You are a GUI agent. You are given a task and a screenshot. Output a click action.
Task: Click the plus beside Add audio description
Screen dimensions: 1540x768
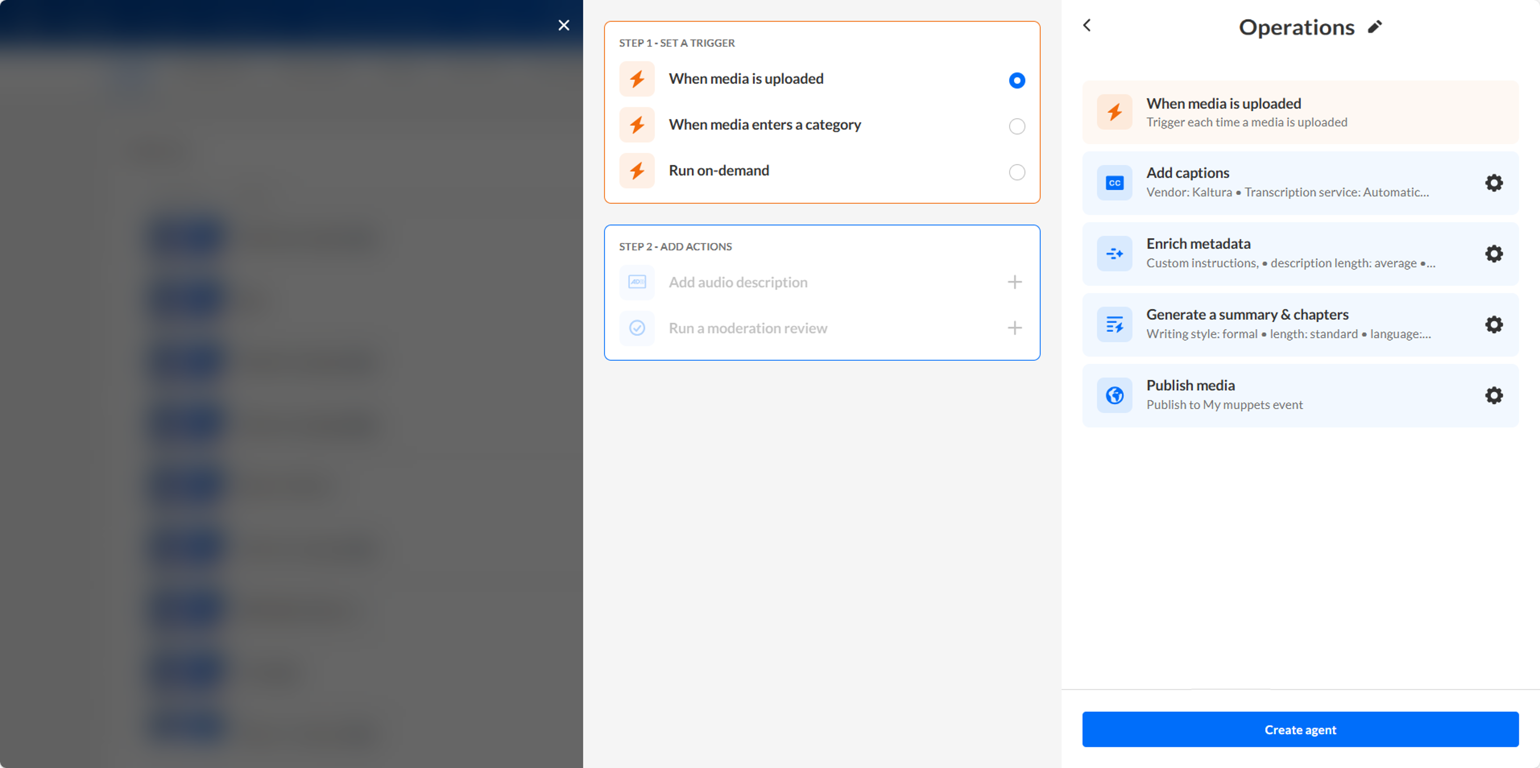(x=1014, y=282)
